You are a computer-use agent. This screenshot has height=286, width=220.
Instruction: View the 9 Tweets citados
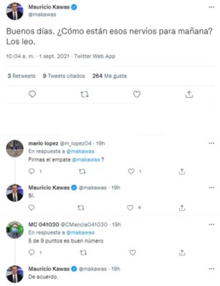tap(64, 76)
